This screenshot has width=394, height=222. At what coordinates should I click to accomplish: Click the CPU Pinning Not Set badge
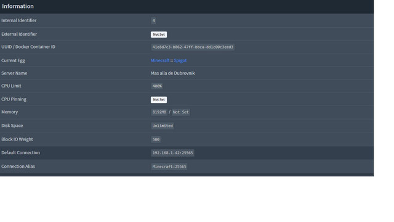(159, 100)
